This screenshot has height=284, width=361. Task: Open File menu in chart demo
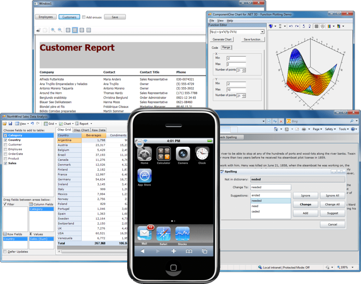(x=212, y=21)
